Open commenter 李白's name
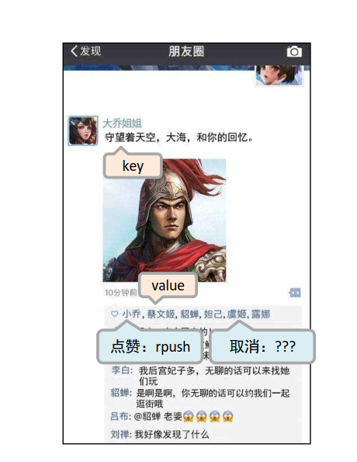 pyautogui.click(x=121, y=370)
